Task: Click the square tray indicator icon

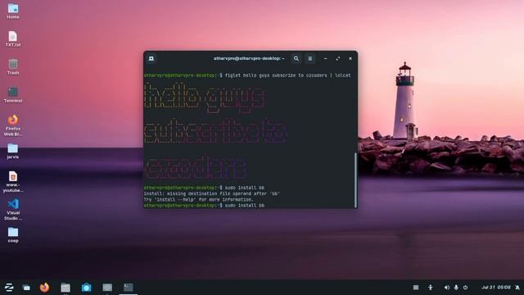Action: [416, 288]
